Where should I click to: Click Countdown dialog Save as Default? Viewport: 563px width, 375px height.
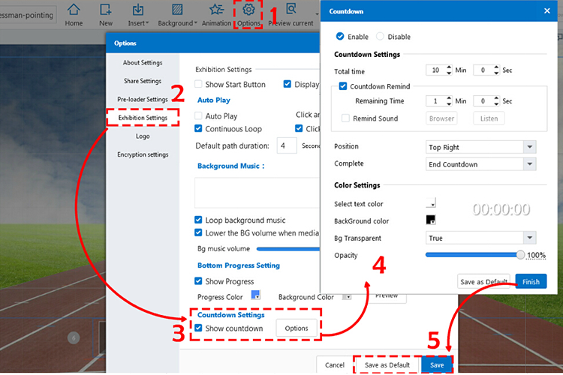483,282
